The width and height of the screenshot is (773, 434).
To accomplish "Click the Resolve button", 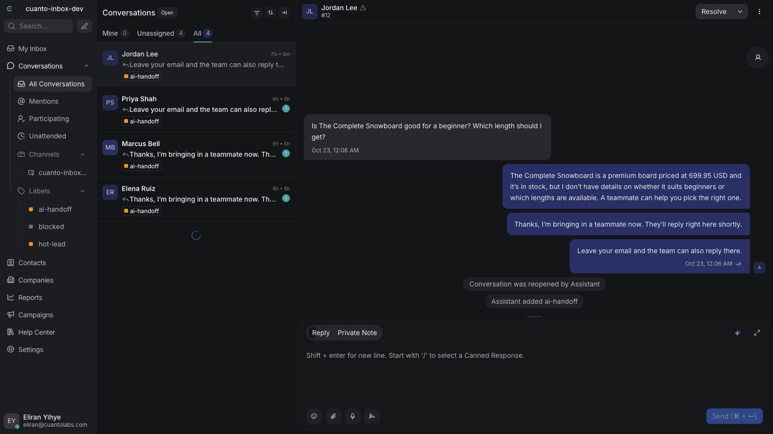I will click(714, 12).
